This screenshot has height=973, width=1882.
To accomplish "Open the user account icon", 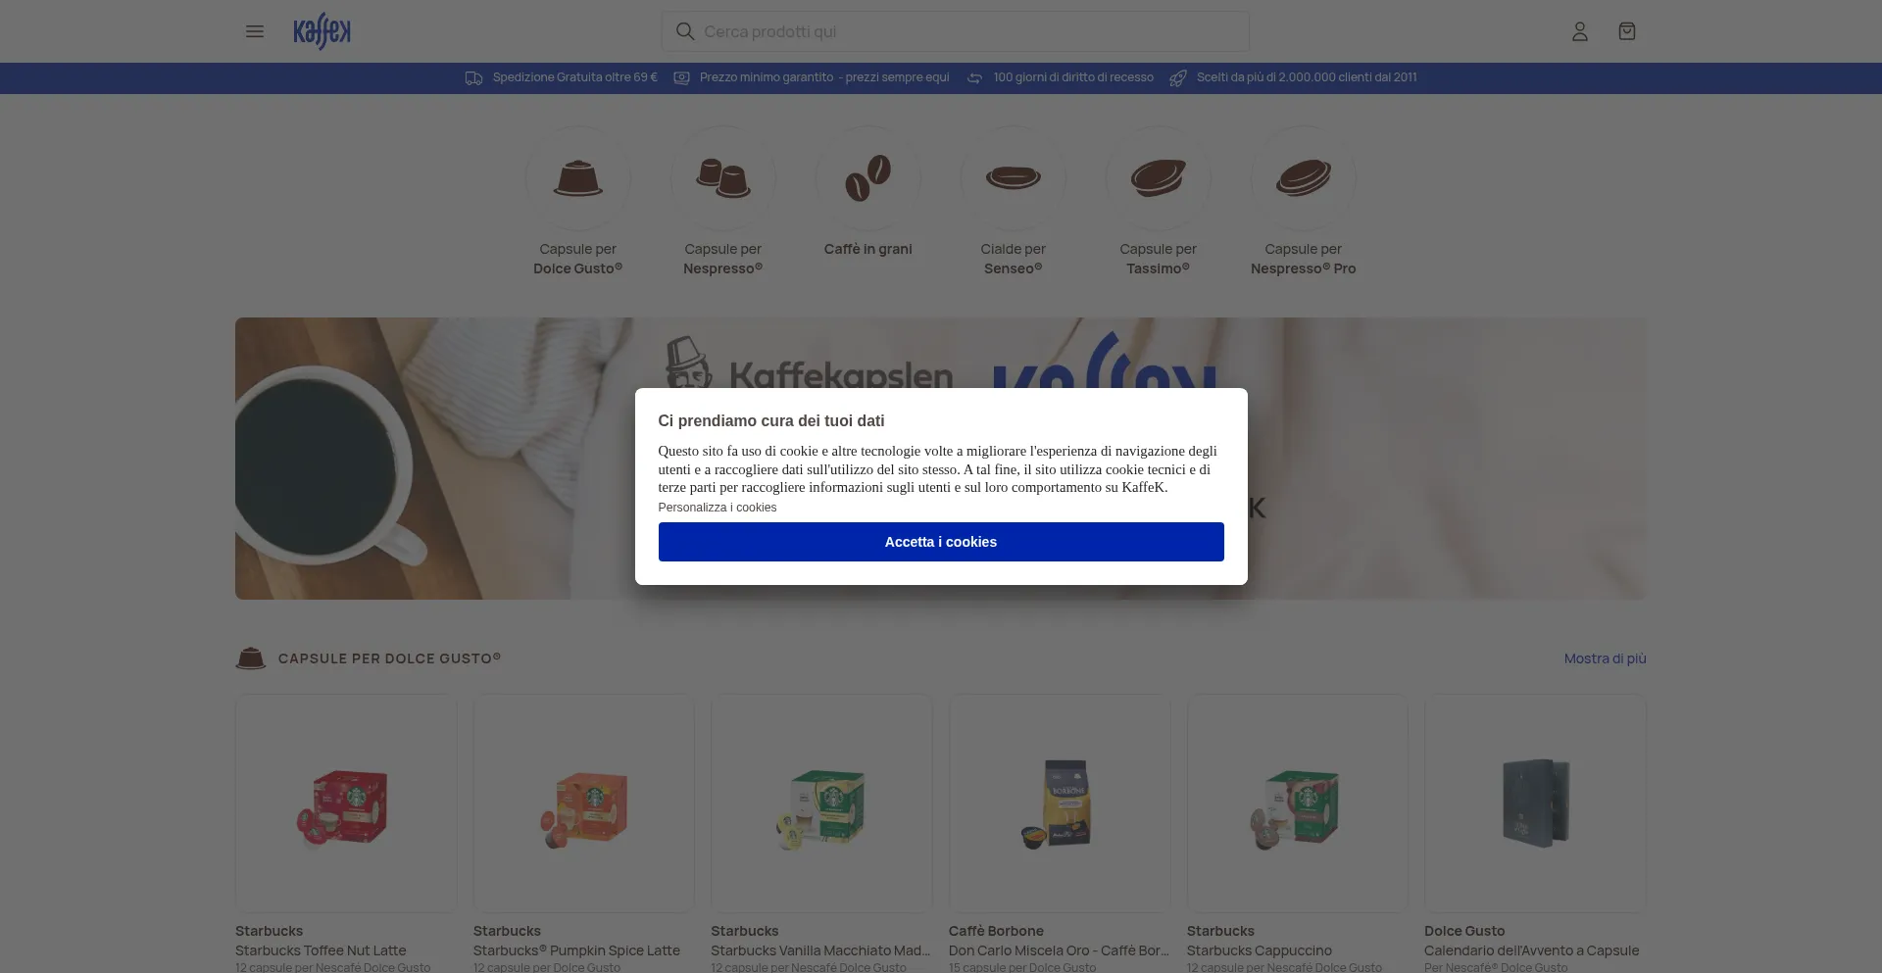I will tap(1580, 31).
